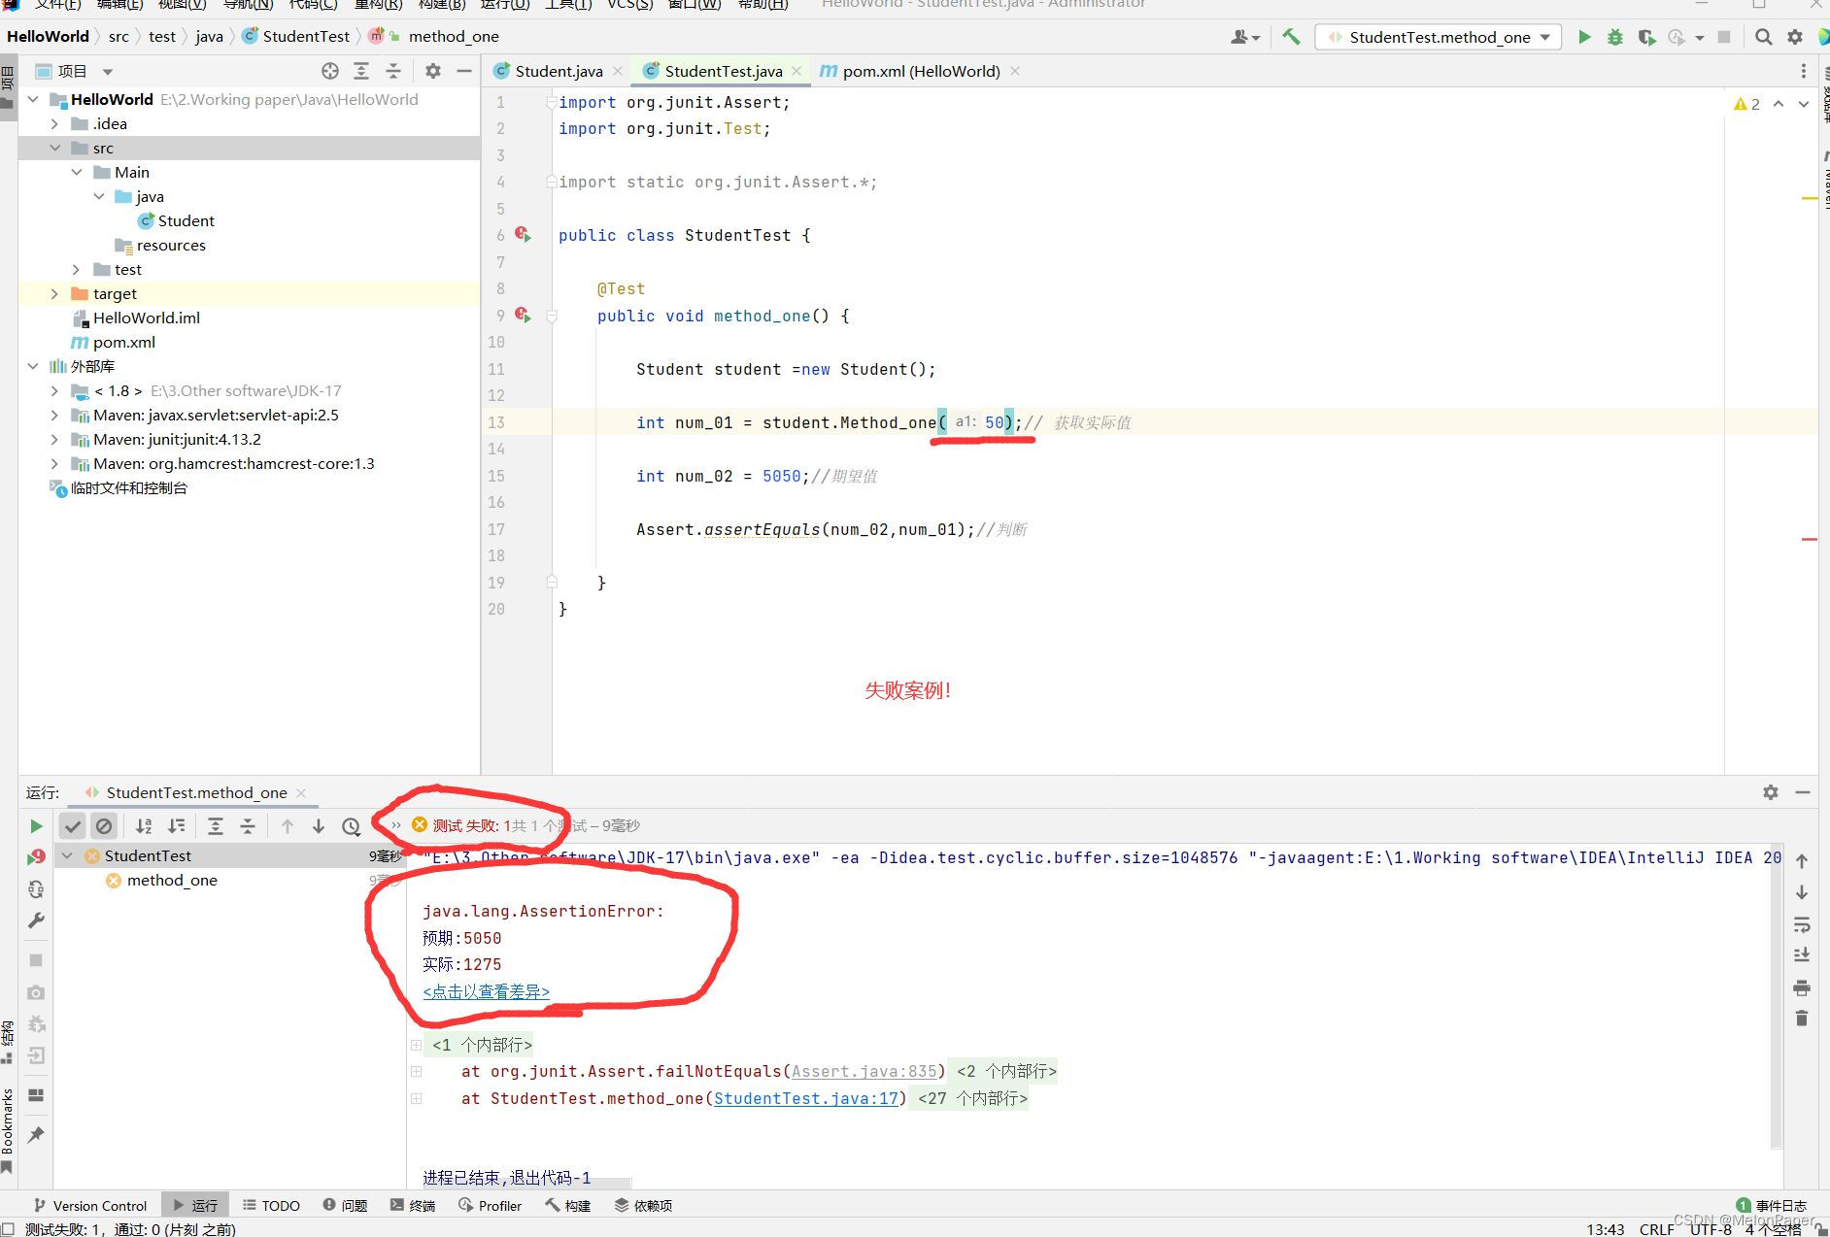Click run gutter icon beside method_one line

523,315
